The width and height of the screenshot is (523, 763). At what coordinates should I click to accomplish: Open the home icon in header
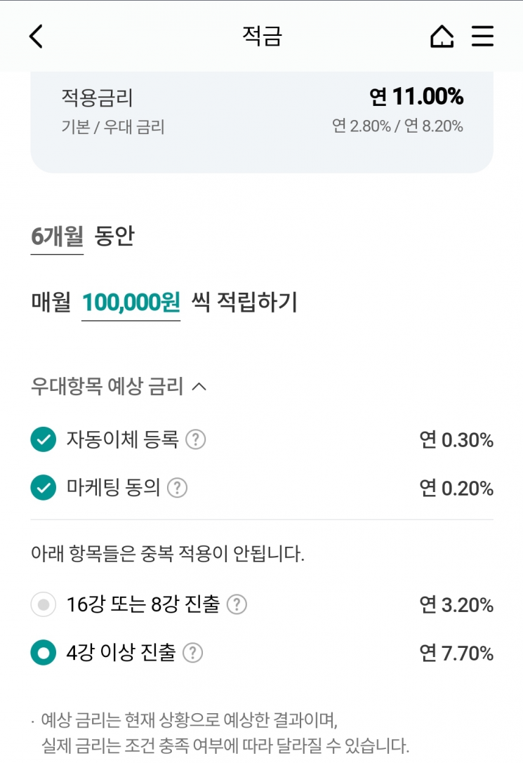(442, 37)
